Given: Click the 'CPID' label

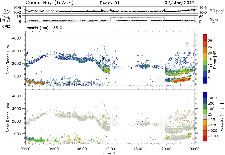Looking at the screenshot, I should coord(6,27).
